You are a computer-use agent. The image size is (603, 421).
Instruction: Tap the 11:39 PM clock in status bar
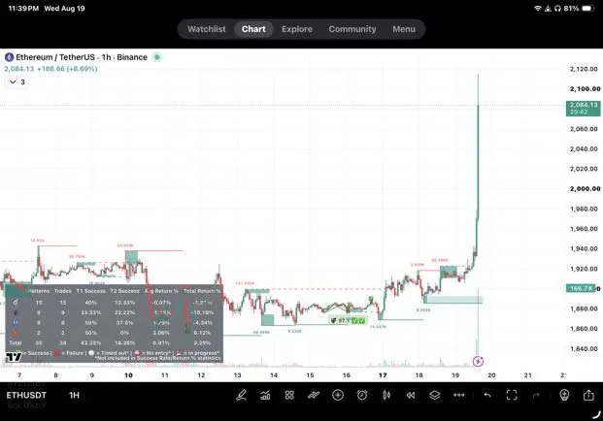pyautogui.click(x=23, y=8)
